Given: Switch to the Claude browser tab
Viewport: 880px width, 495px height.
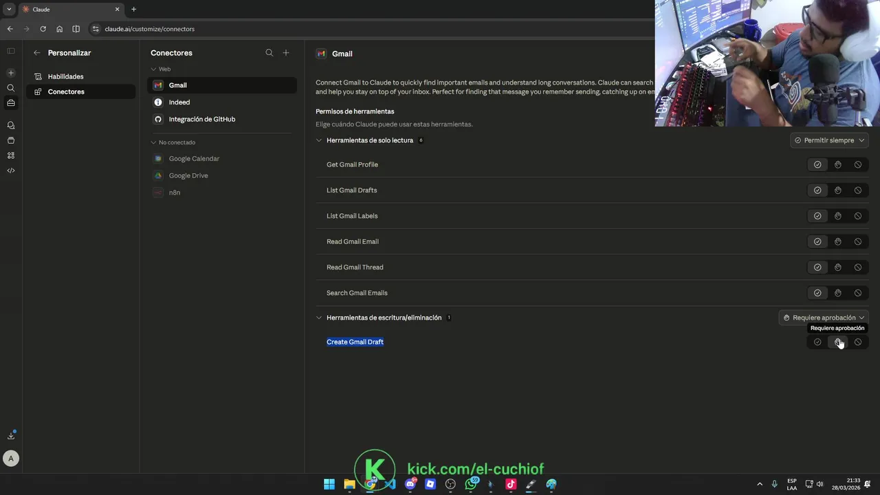Looking at the screenshot, I should (x=71, y=10).
